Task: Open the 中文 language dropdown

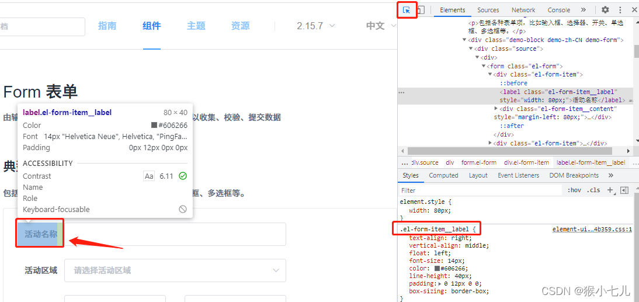Action: tap(381, 26)
